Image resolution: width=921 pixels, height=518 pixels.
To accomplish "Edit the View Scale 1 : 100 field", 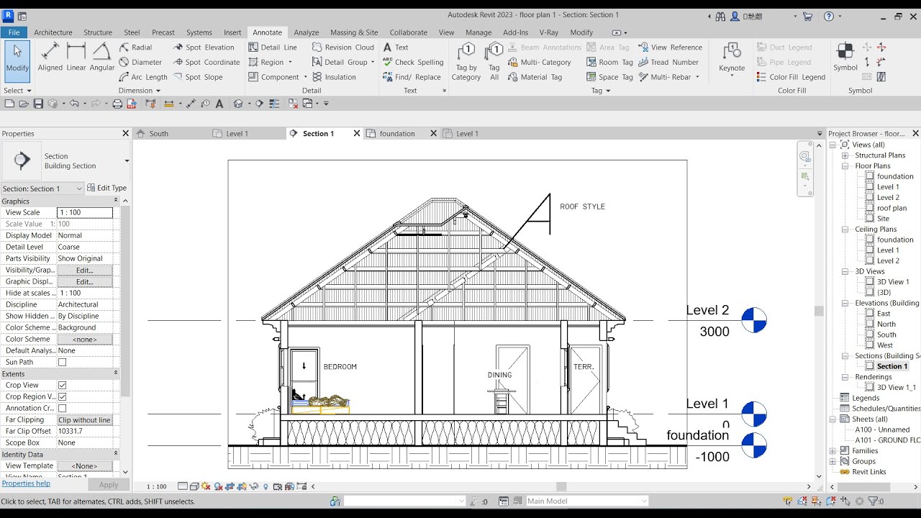I will click(85, 213).
